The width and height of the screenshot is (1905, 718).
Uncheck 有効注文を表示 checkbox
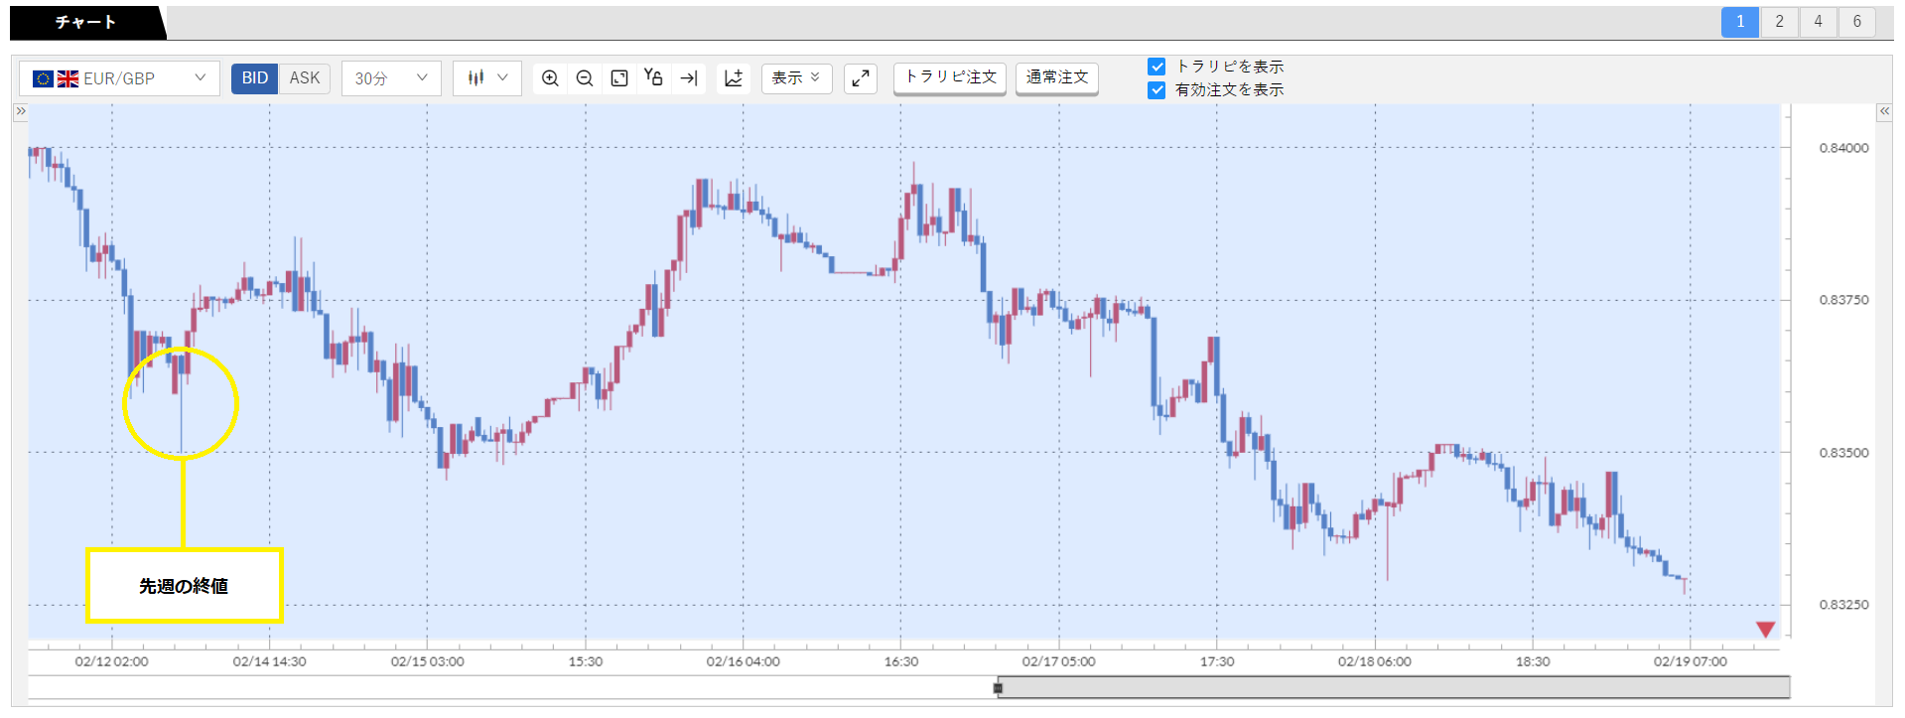1157,89
